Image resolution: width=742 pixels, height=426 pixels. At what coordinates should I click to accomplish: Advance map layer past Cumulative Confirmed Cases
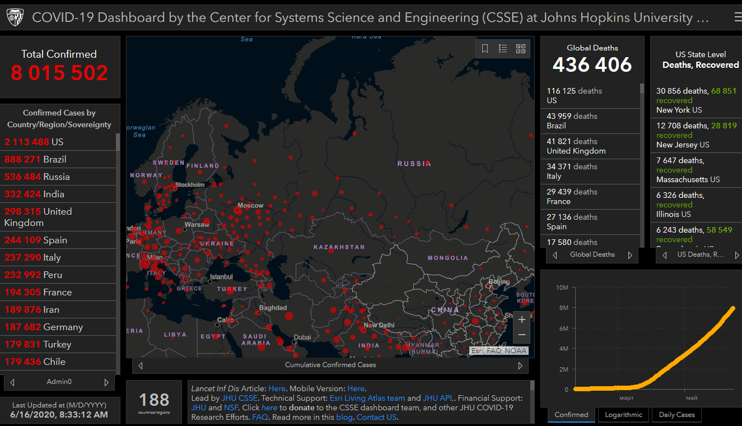520,365
